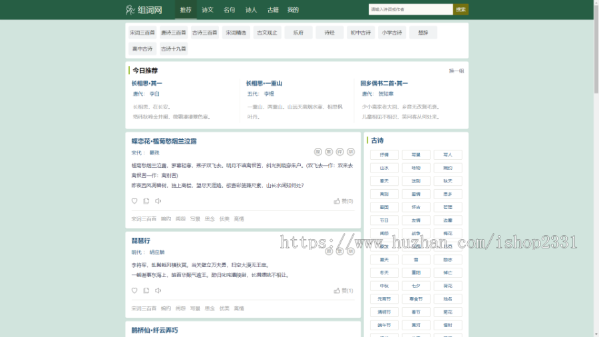The image size is (599, 337).
Task: Open the 推荐 navigation tab
Action: point(186,10)
